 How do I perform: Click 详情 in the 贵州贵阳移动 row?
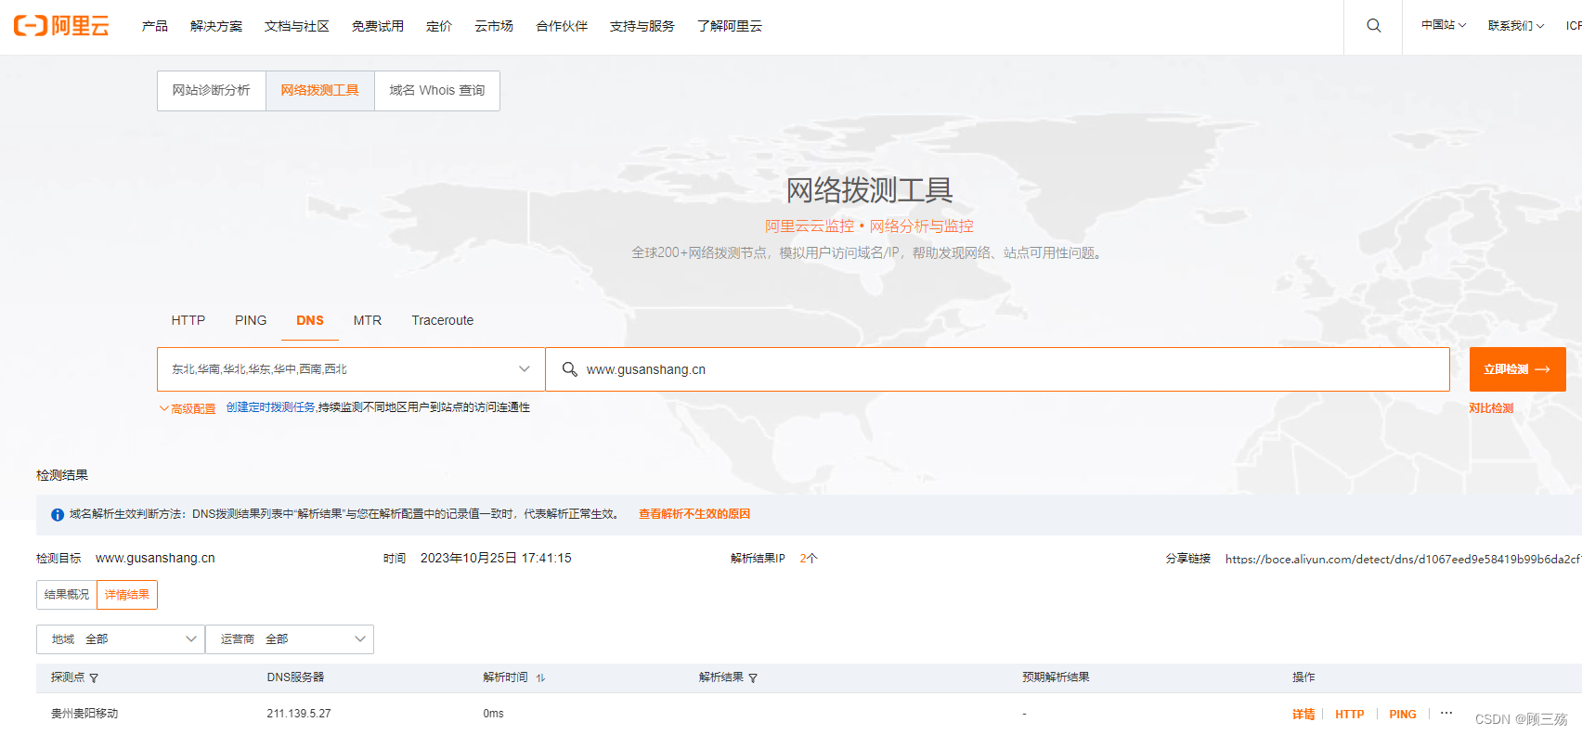(1303, 715)
